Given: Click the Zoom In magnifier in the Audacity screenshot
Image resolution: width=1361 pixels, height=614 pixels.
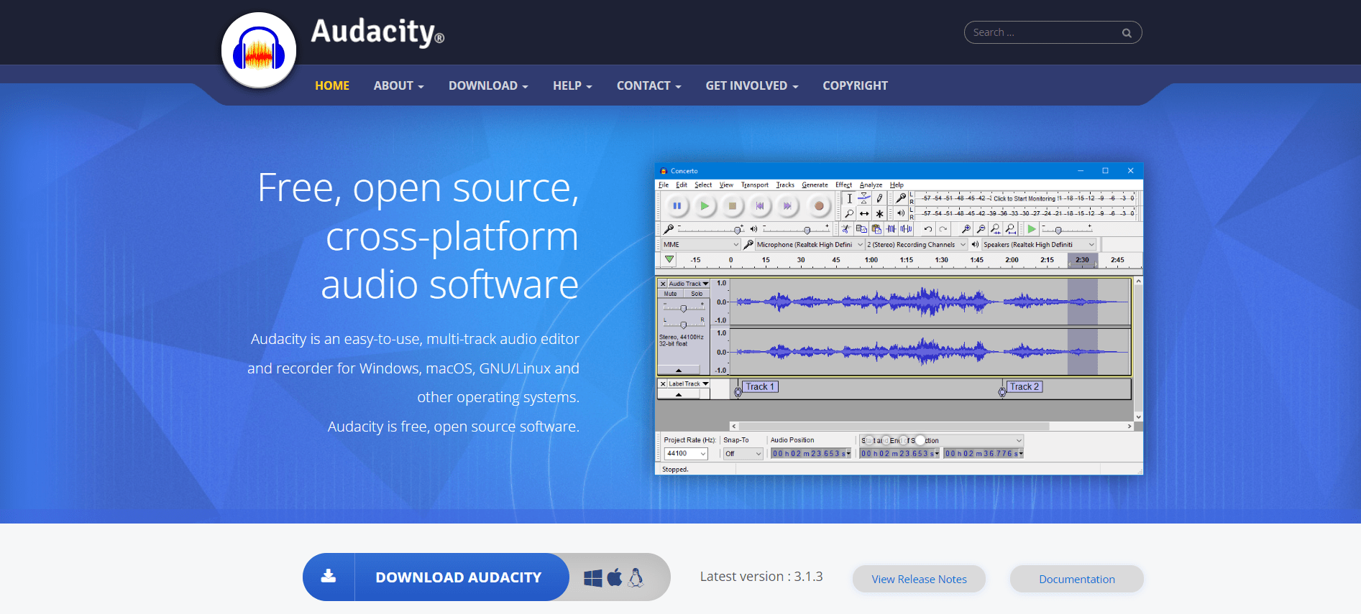Looking at the screenshot, I should coord(966,229).
